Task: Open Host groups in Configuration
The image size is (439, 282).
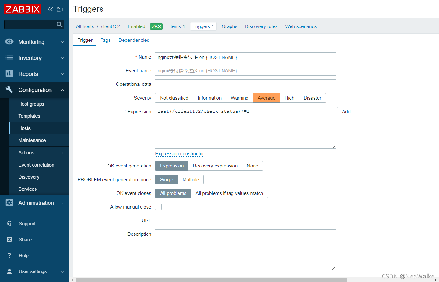Action: click(39, 104)
